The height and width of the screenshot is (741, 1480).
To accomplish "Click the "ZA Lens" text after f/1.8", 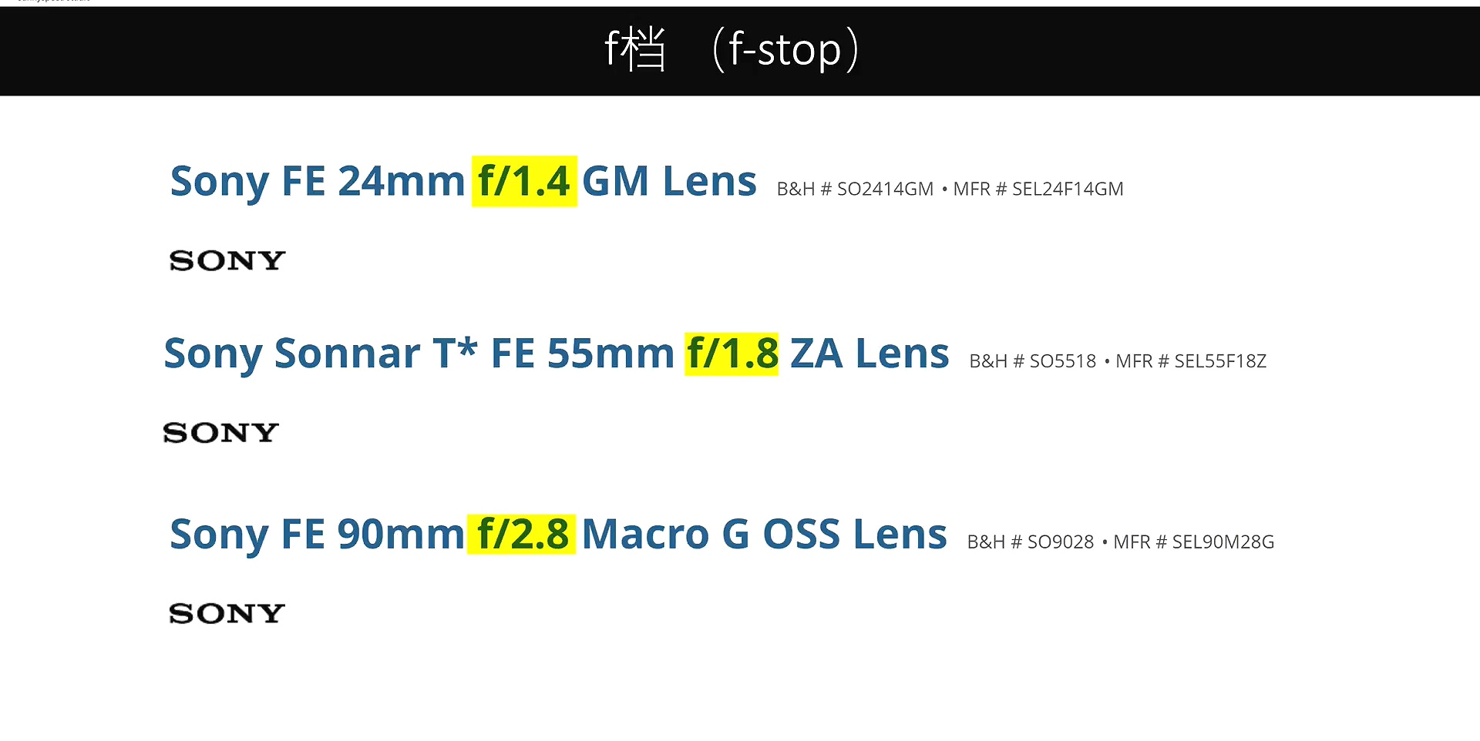I will pos(869,354).
